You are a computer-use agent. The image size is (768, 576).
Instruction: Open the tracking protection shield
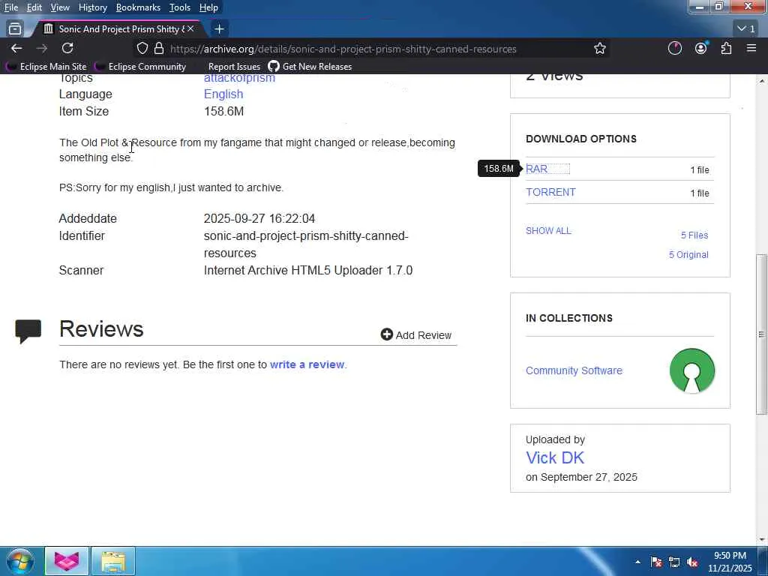(x=142, y=48)
